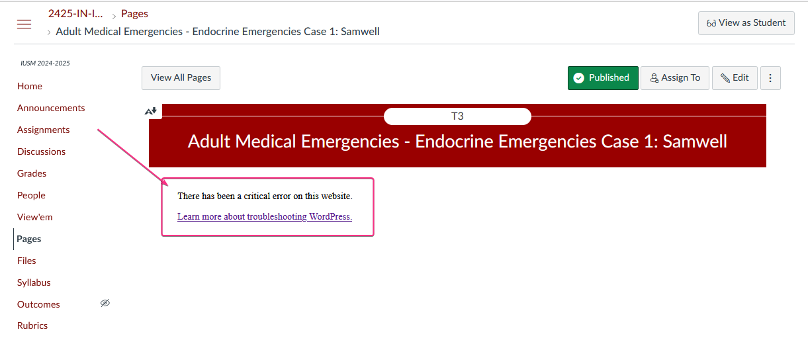Click View All Pages button
This screenshot has height=340, width=808.
pyautogui.click(x=181, y=78)
